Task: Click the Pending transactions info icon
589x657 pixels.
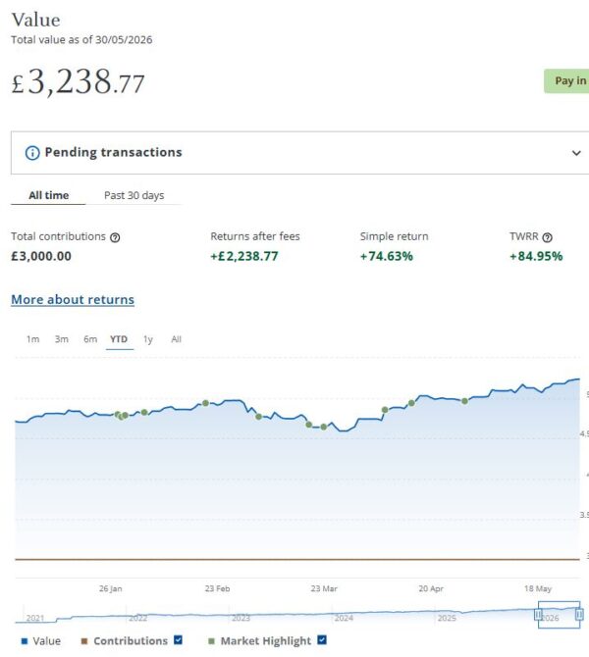Action: [32, 153]
